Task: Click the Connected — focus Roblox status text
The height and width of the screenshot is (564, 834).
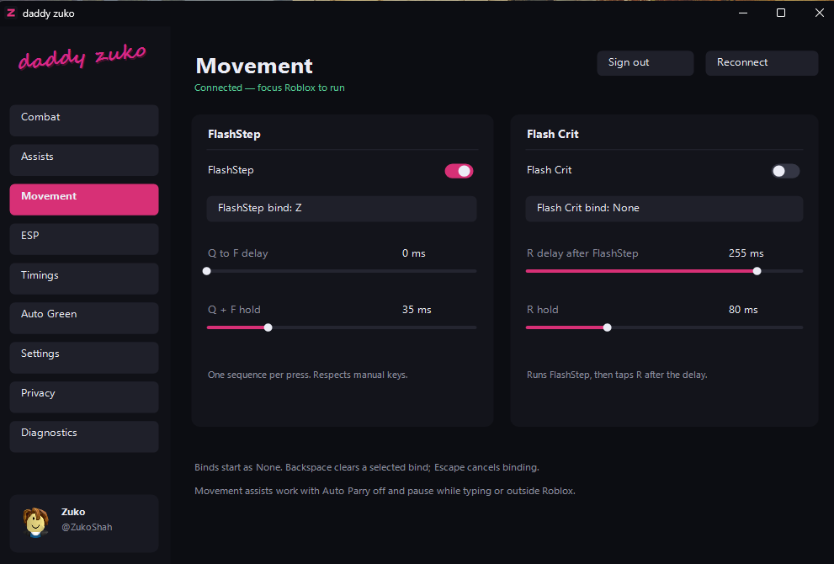Action: (x=269, y=88)
